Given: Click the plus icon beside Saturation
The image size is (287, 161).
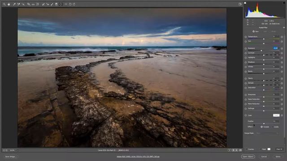Looking at the screenshot, I should tap(282, 88).
